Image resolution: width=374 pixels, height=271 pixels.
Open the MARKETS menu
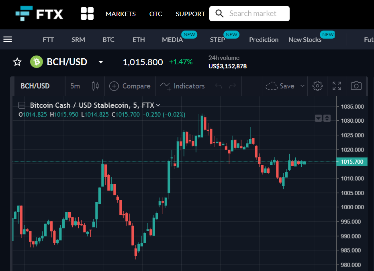point(121,14)
